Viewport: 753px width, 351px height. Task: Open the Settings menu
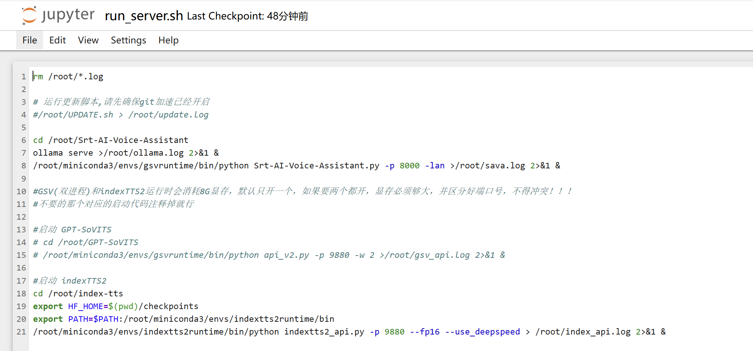pyautogui.click(x=128, y=40)
